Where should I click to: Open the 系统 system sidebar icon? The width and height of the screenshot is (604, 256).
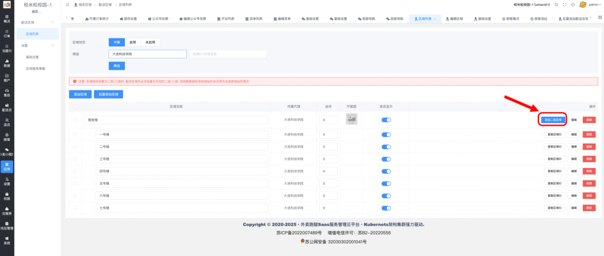[x=7, y=241]
